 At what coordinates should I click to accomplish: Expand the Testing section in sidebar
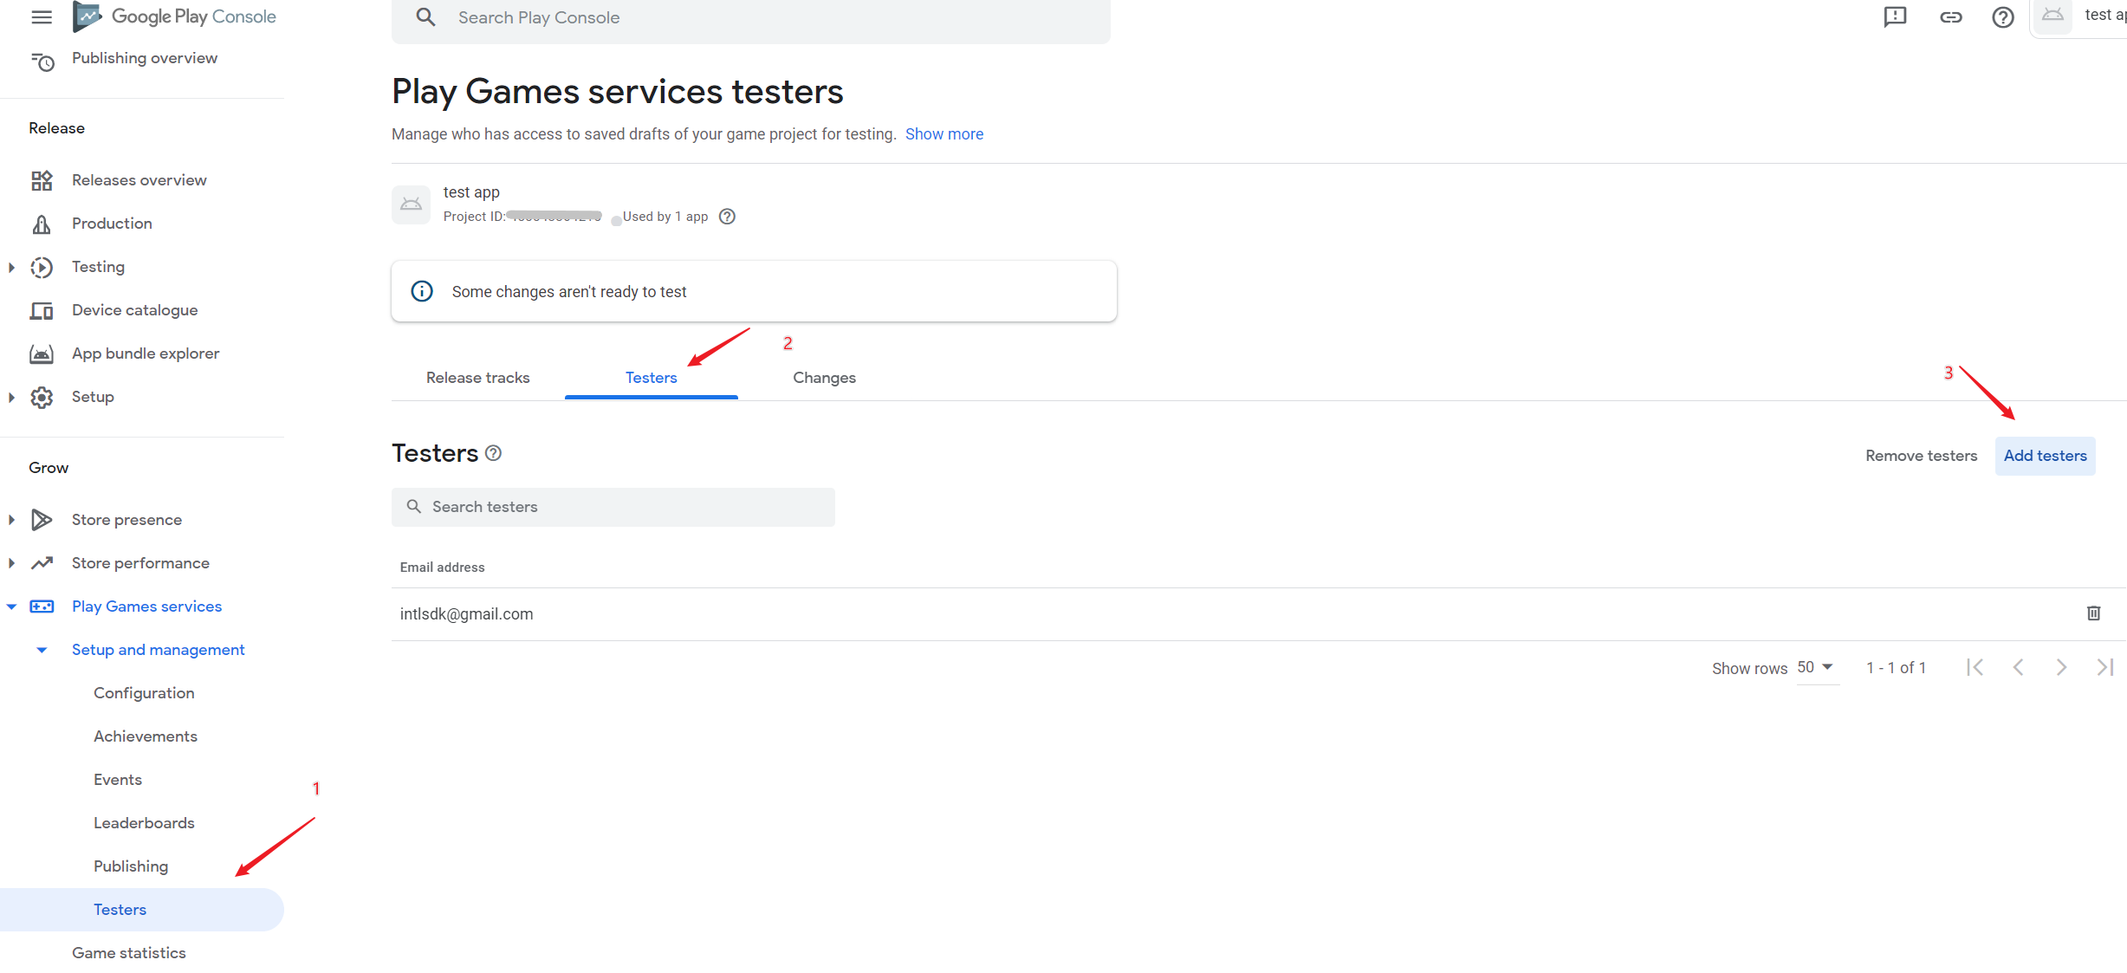(14, 266)
